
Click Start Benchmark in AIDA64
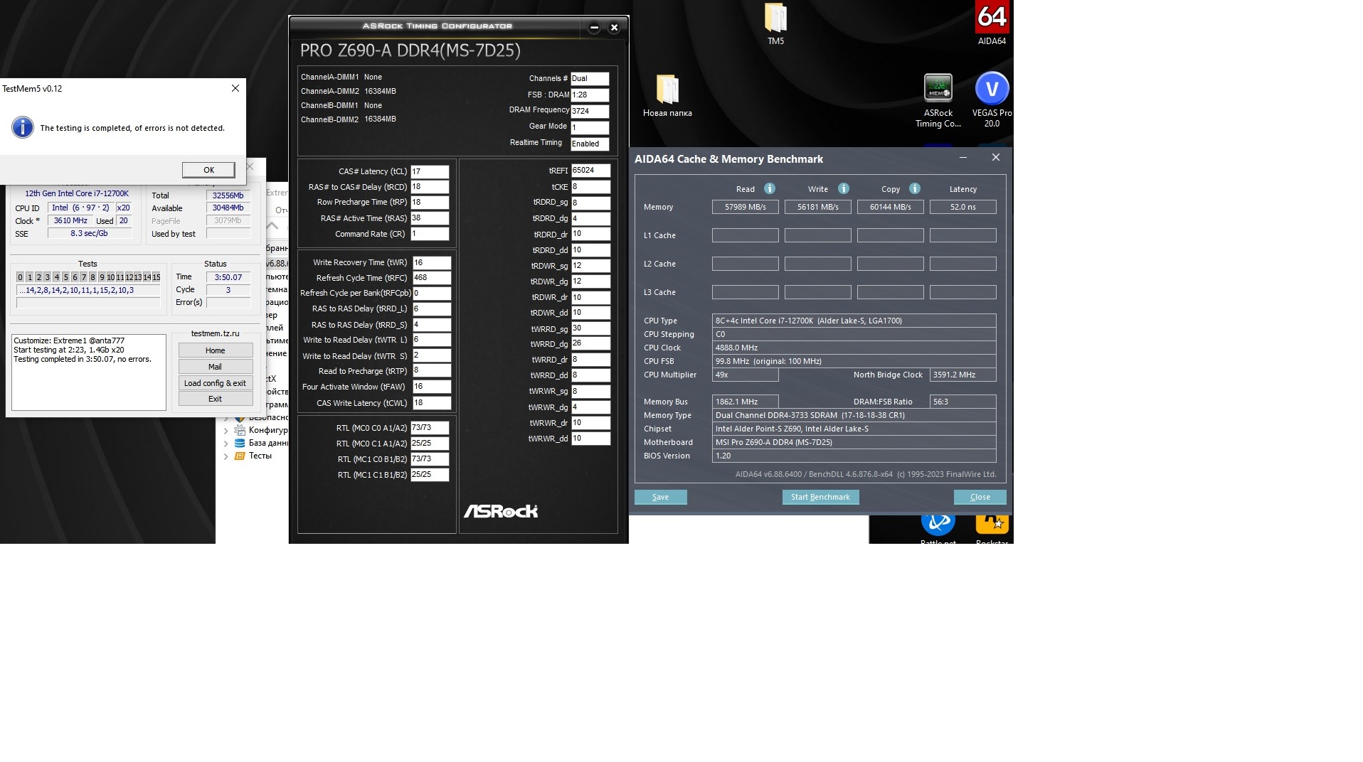(x=820, y=497)
